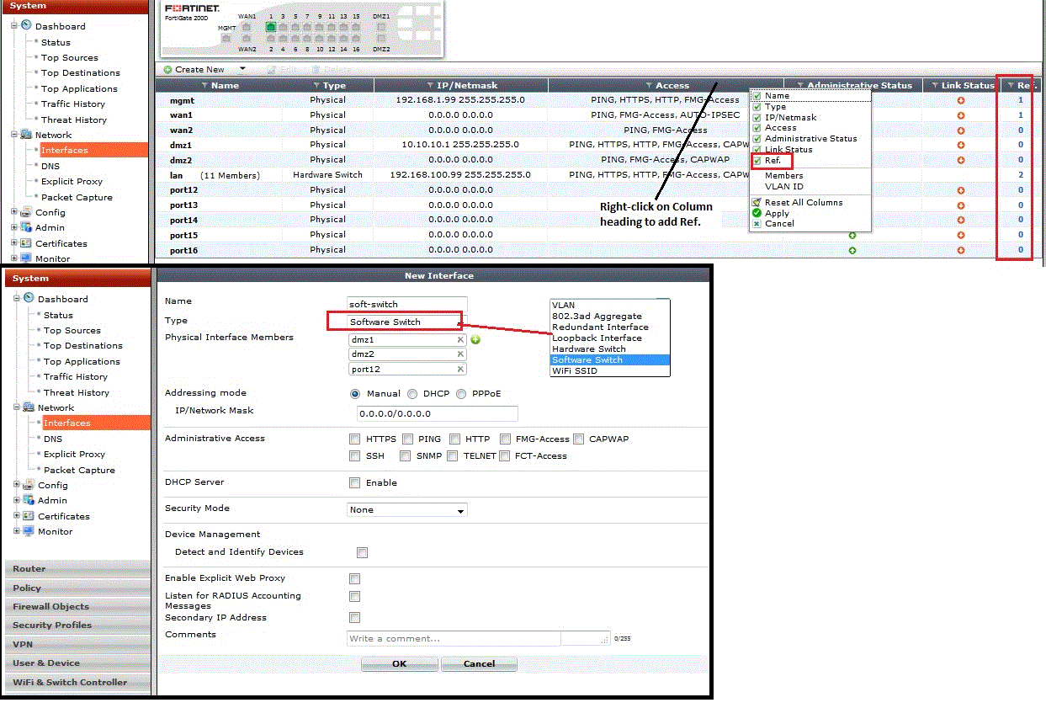Viewport: 1046px width, 708px height.
Task: Click the IP/Network Mask input field
Action: 437,413
